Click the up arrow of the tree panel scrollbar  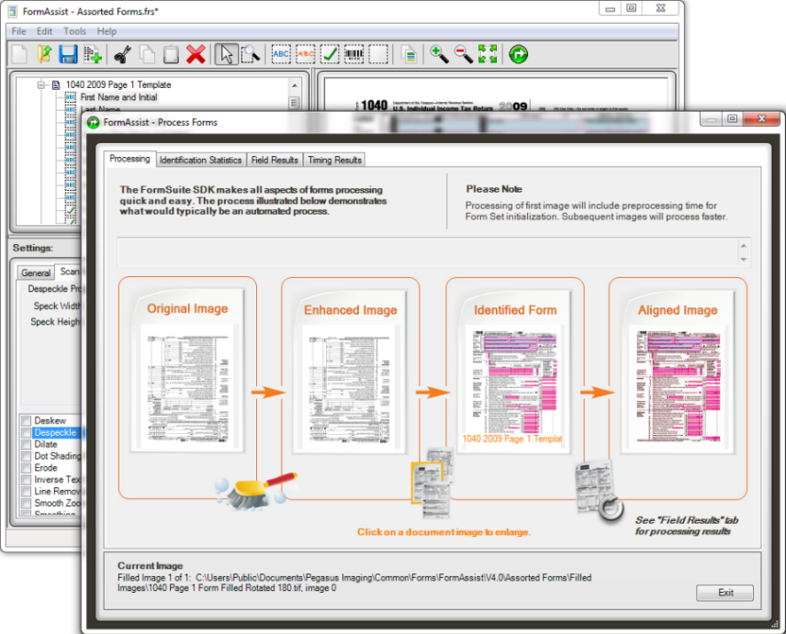[x=295, y=85]
